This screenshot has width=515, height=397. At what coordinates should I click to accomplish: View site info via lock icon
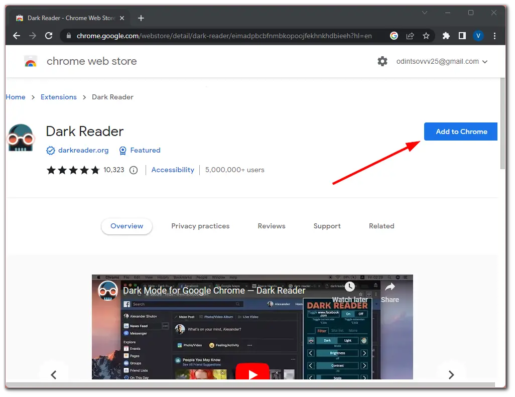click(69, 36)
